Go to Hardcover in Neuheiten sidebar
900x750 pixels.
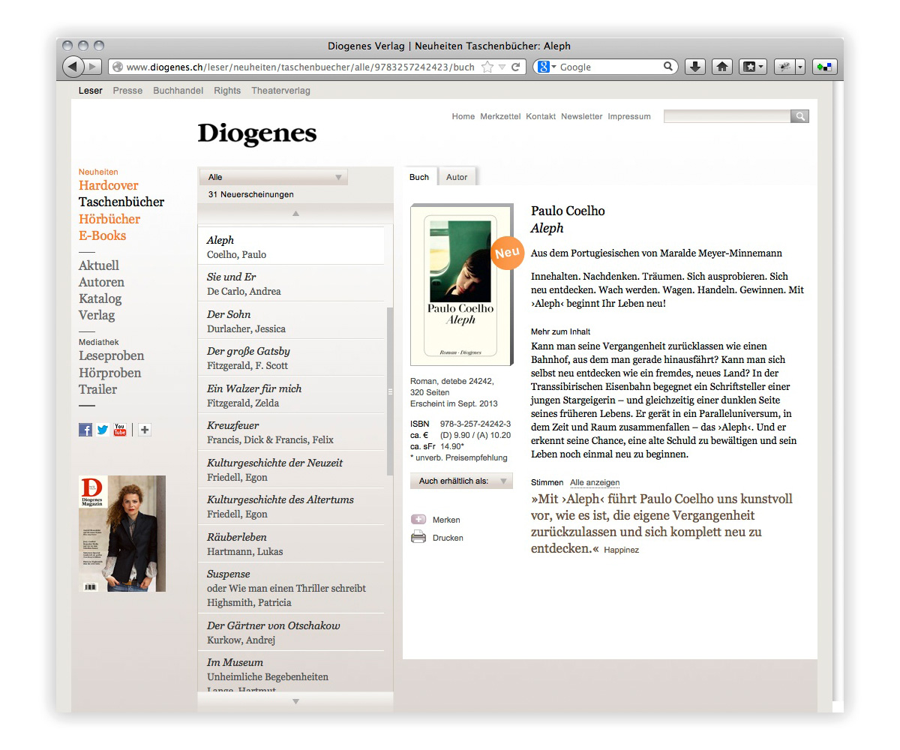[x=109, y=185]
